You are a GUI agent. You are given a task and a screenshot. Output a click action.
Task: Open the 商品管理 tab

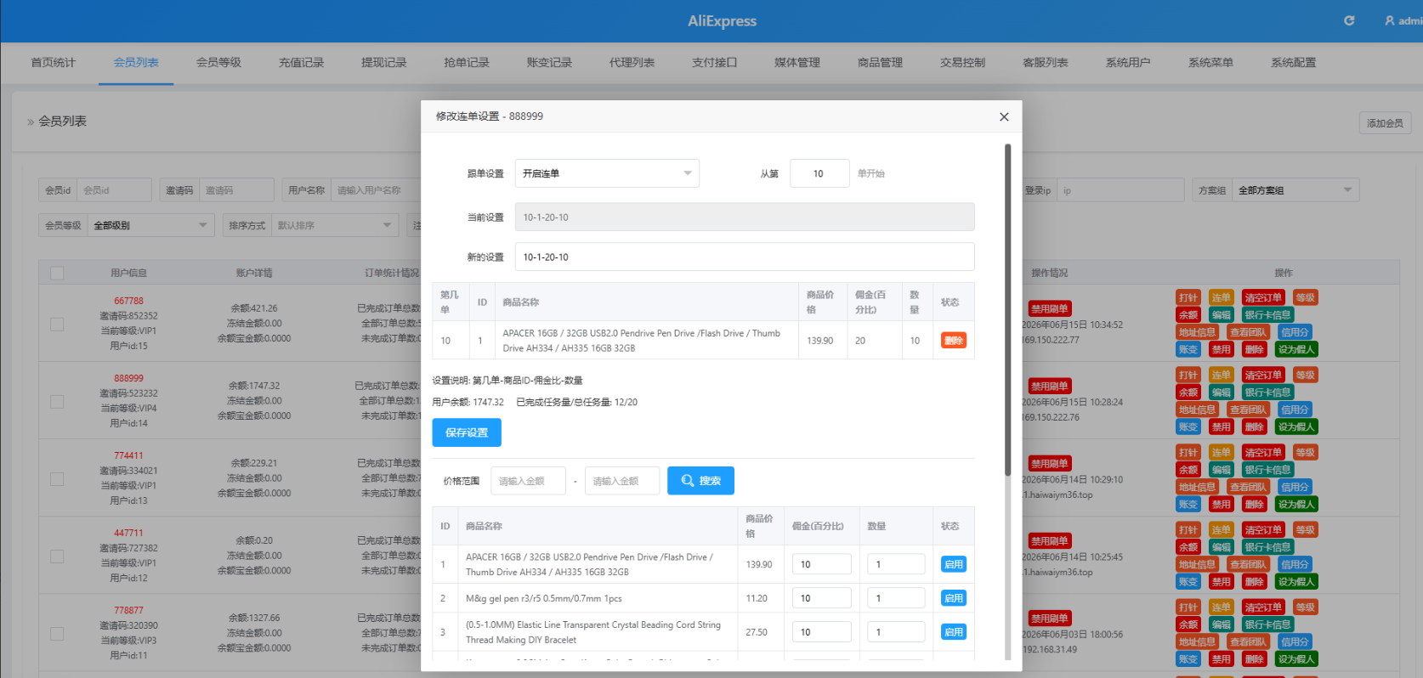coord(880,63)
